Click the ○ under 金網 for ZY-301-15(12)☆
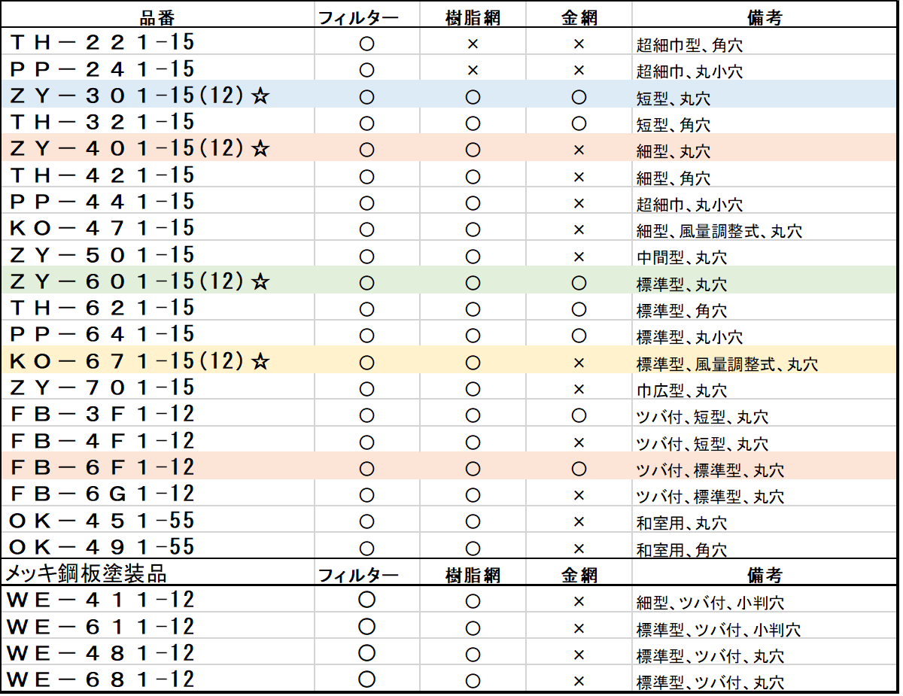Screen dimensions: 903x696 coord(579,97)
